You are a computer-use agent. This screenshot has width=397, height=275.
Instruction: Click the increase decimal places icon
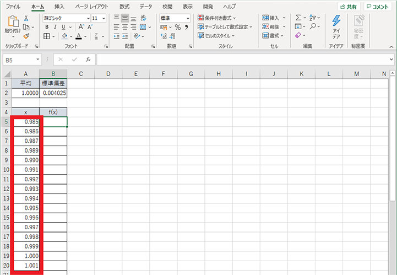coord(164,36)
